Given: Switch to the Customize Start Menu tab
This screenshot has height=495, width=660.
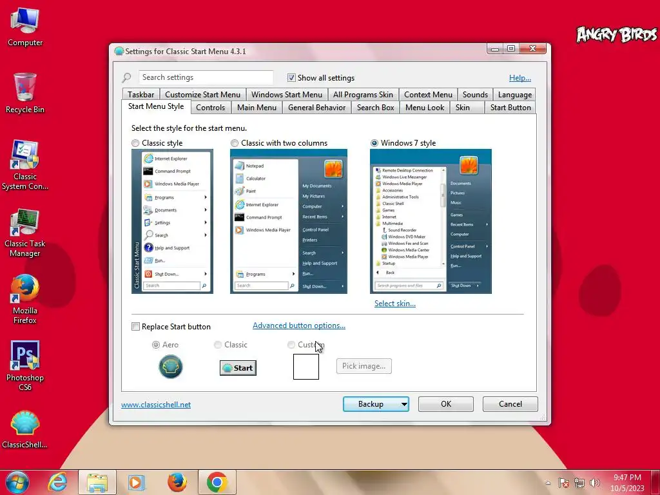Looking at the screenshot, I should coord(202,95).
